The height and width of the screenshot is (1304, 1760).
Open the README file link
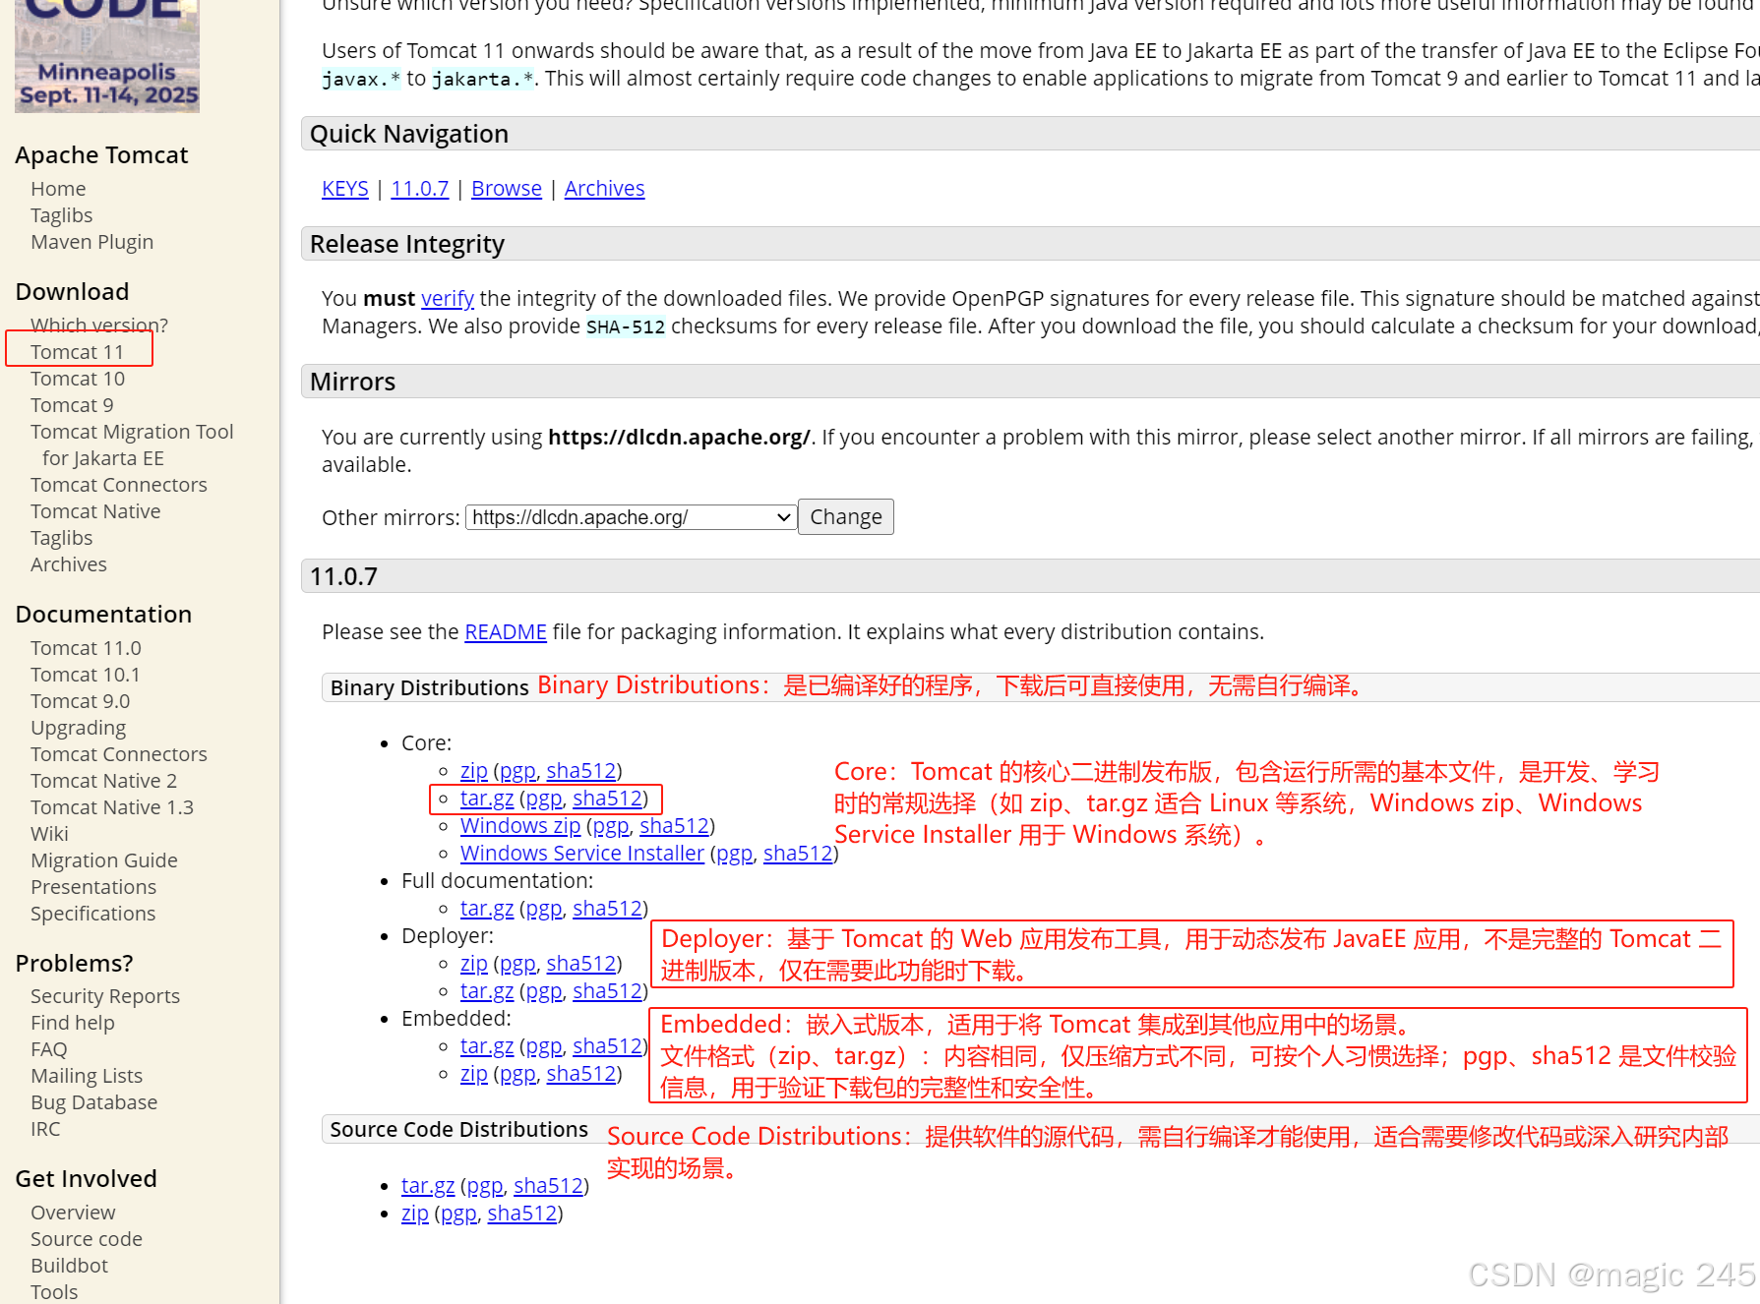[x=506, y=632]
